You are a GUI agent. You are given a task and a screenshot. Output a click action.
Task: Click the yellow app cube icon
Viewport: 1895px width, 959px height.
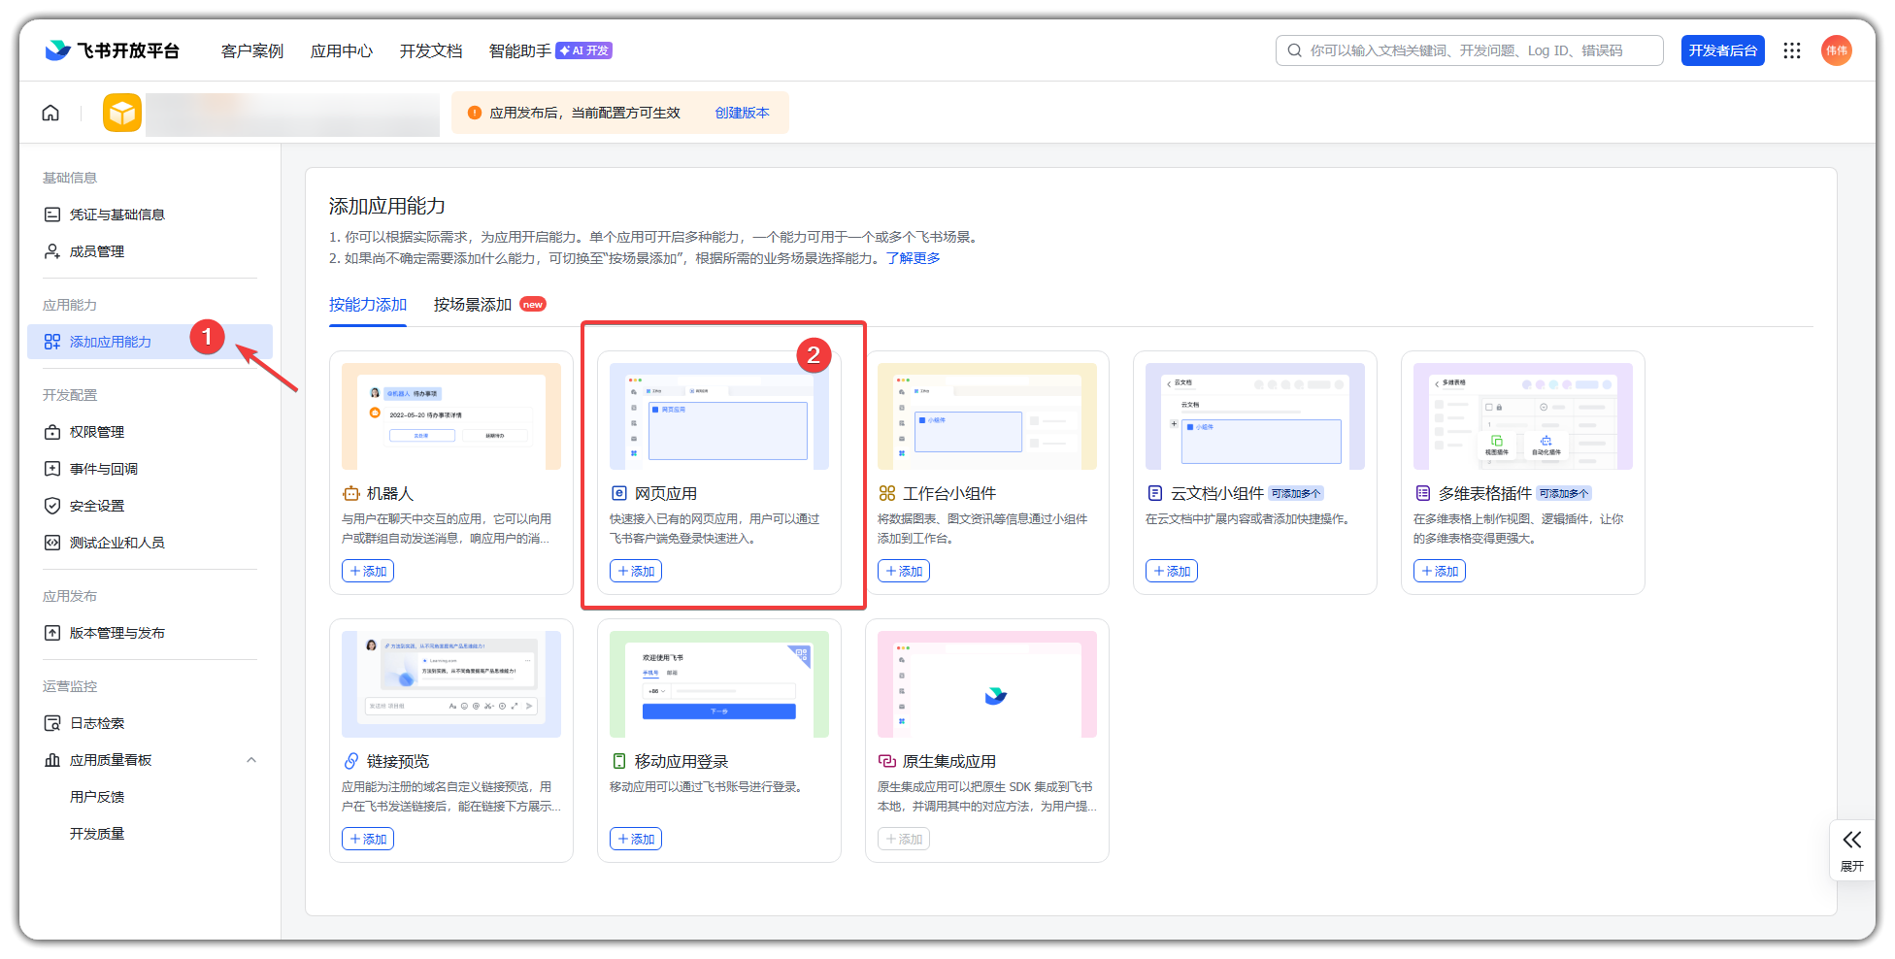[122, 114]
